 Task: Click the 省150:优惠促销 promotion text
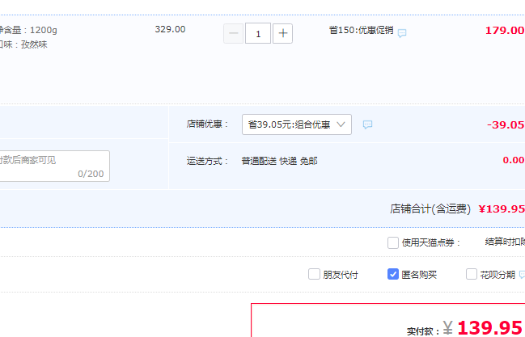[x=361, y=30]
